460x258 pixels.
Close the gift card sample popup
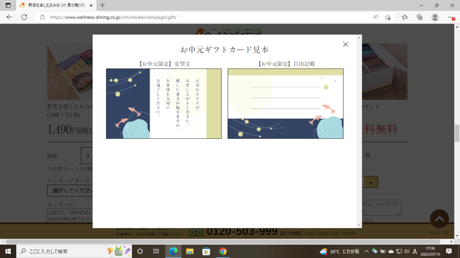[x=345, y=44]
